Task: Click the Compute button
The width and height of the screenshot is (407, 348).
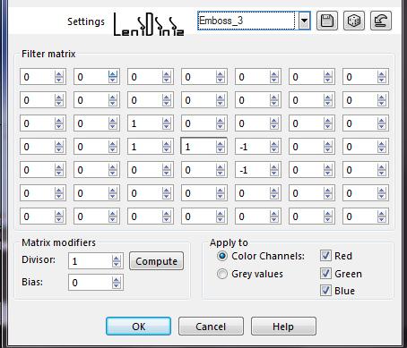Action: click(x=156, y=261)
